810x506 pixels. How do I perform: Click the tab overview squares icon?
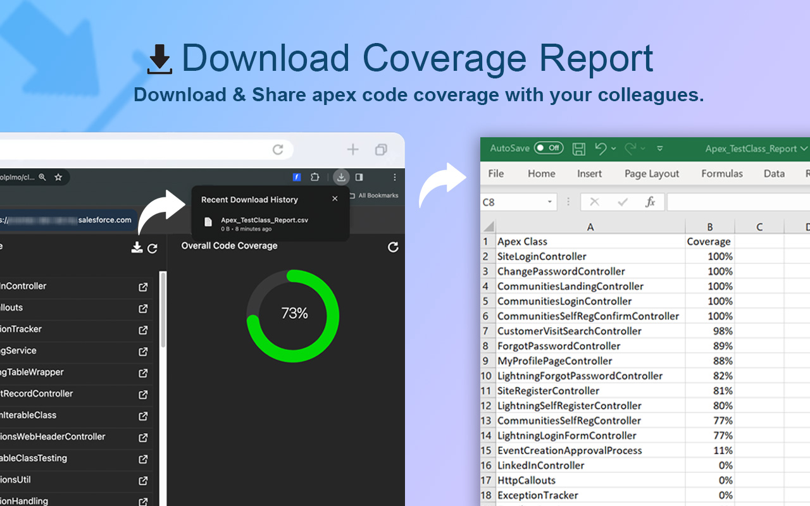pyautogui.click(x=381, y=150)
